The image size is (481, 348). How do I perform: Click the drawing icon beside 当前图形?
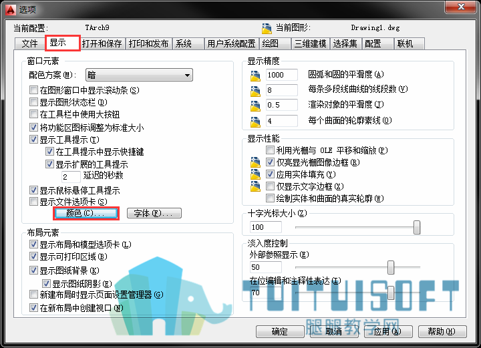pyautogui.click(x=267, y=29)
